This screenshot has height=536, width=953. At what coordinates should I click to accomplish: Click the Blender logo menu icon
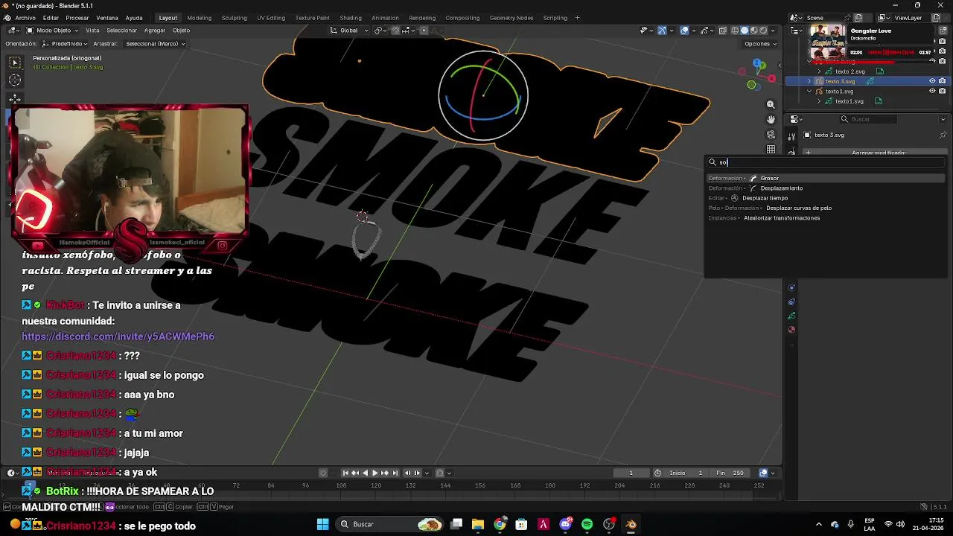click(x=7, y=18)
